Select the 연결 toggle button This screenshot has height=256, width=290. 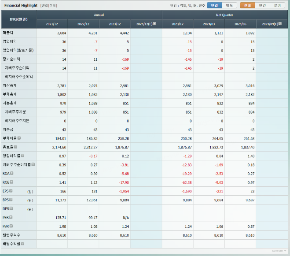[214, 5]
